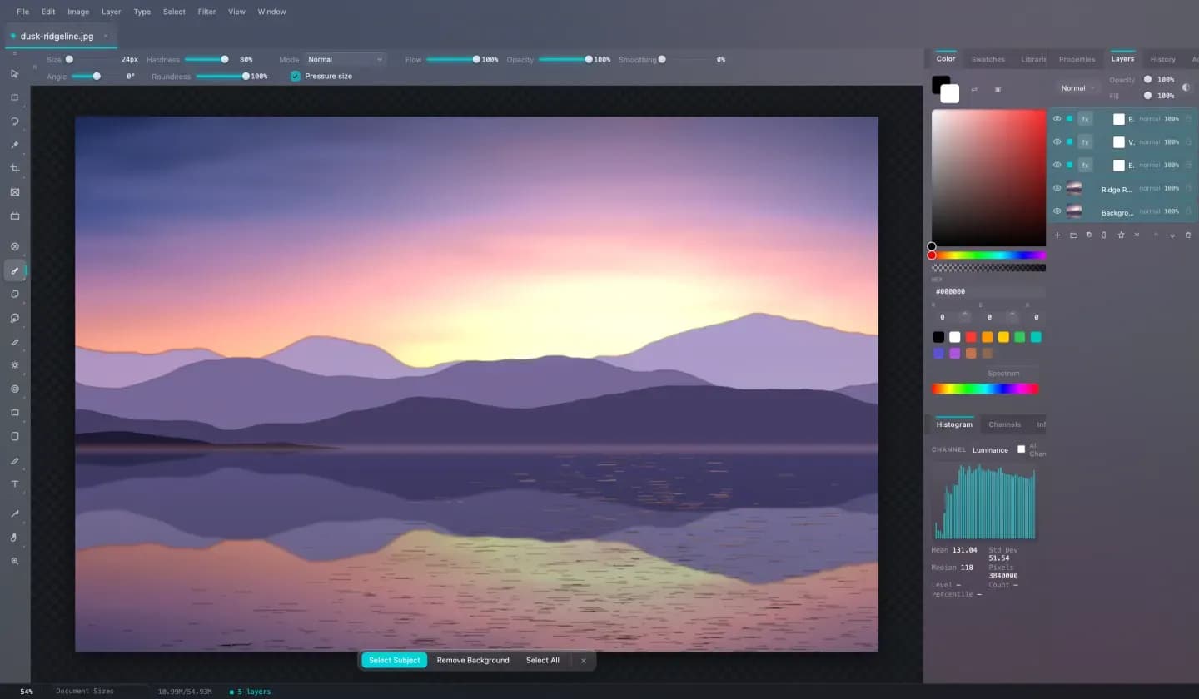The width and height of the screenshot is (1199, 699).
Task: Open the Document Sizes status selector
Action: pos(100,692)
